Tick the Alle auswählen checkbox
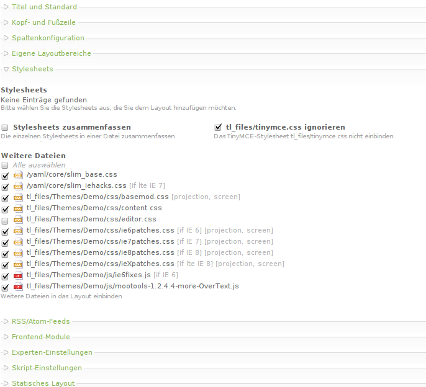 [x=5, y=165]
